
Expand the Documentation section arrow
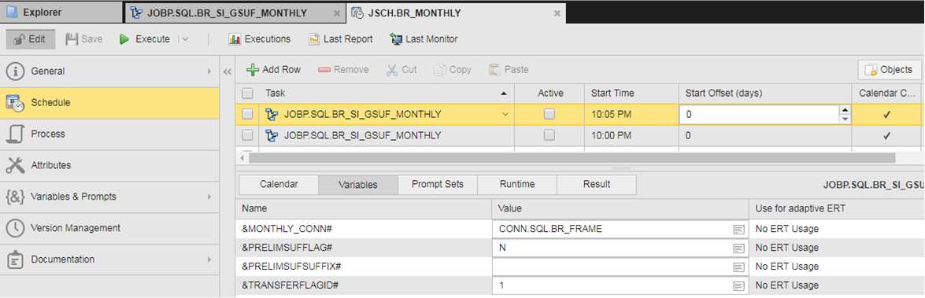coord(209,259)
